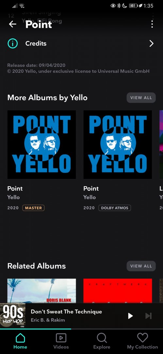163x354 pixels.
Task: Open My Collection heart tab
Action: point(142,341)
